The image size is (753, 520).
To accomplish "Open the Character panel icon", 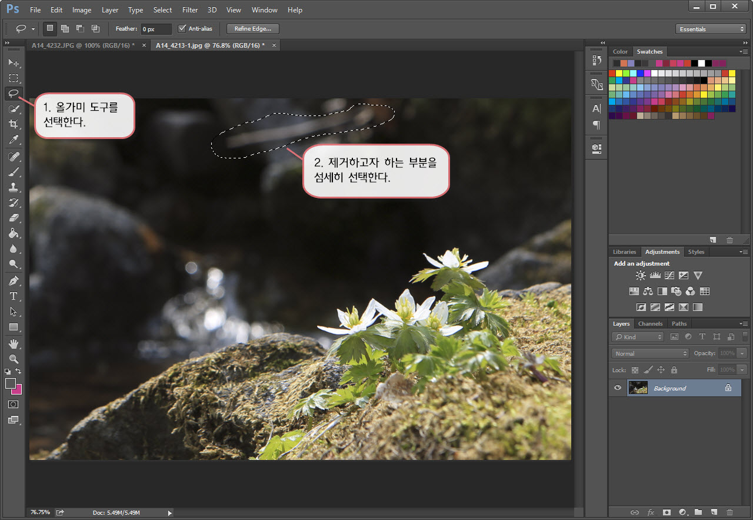I will pyautogui.click(x=597, y=108).
